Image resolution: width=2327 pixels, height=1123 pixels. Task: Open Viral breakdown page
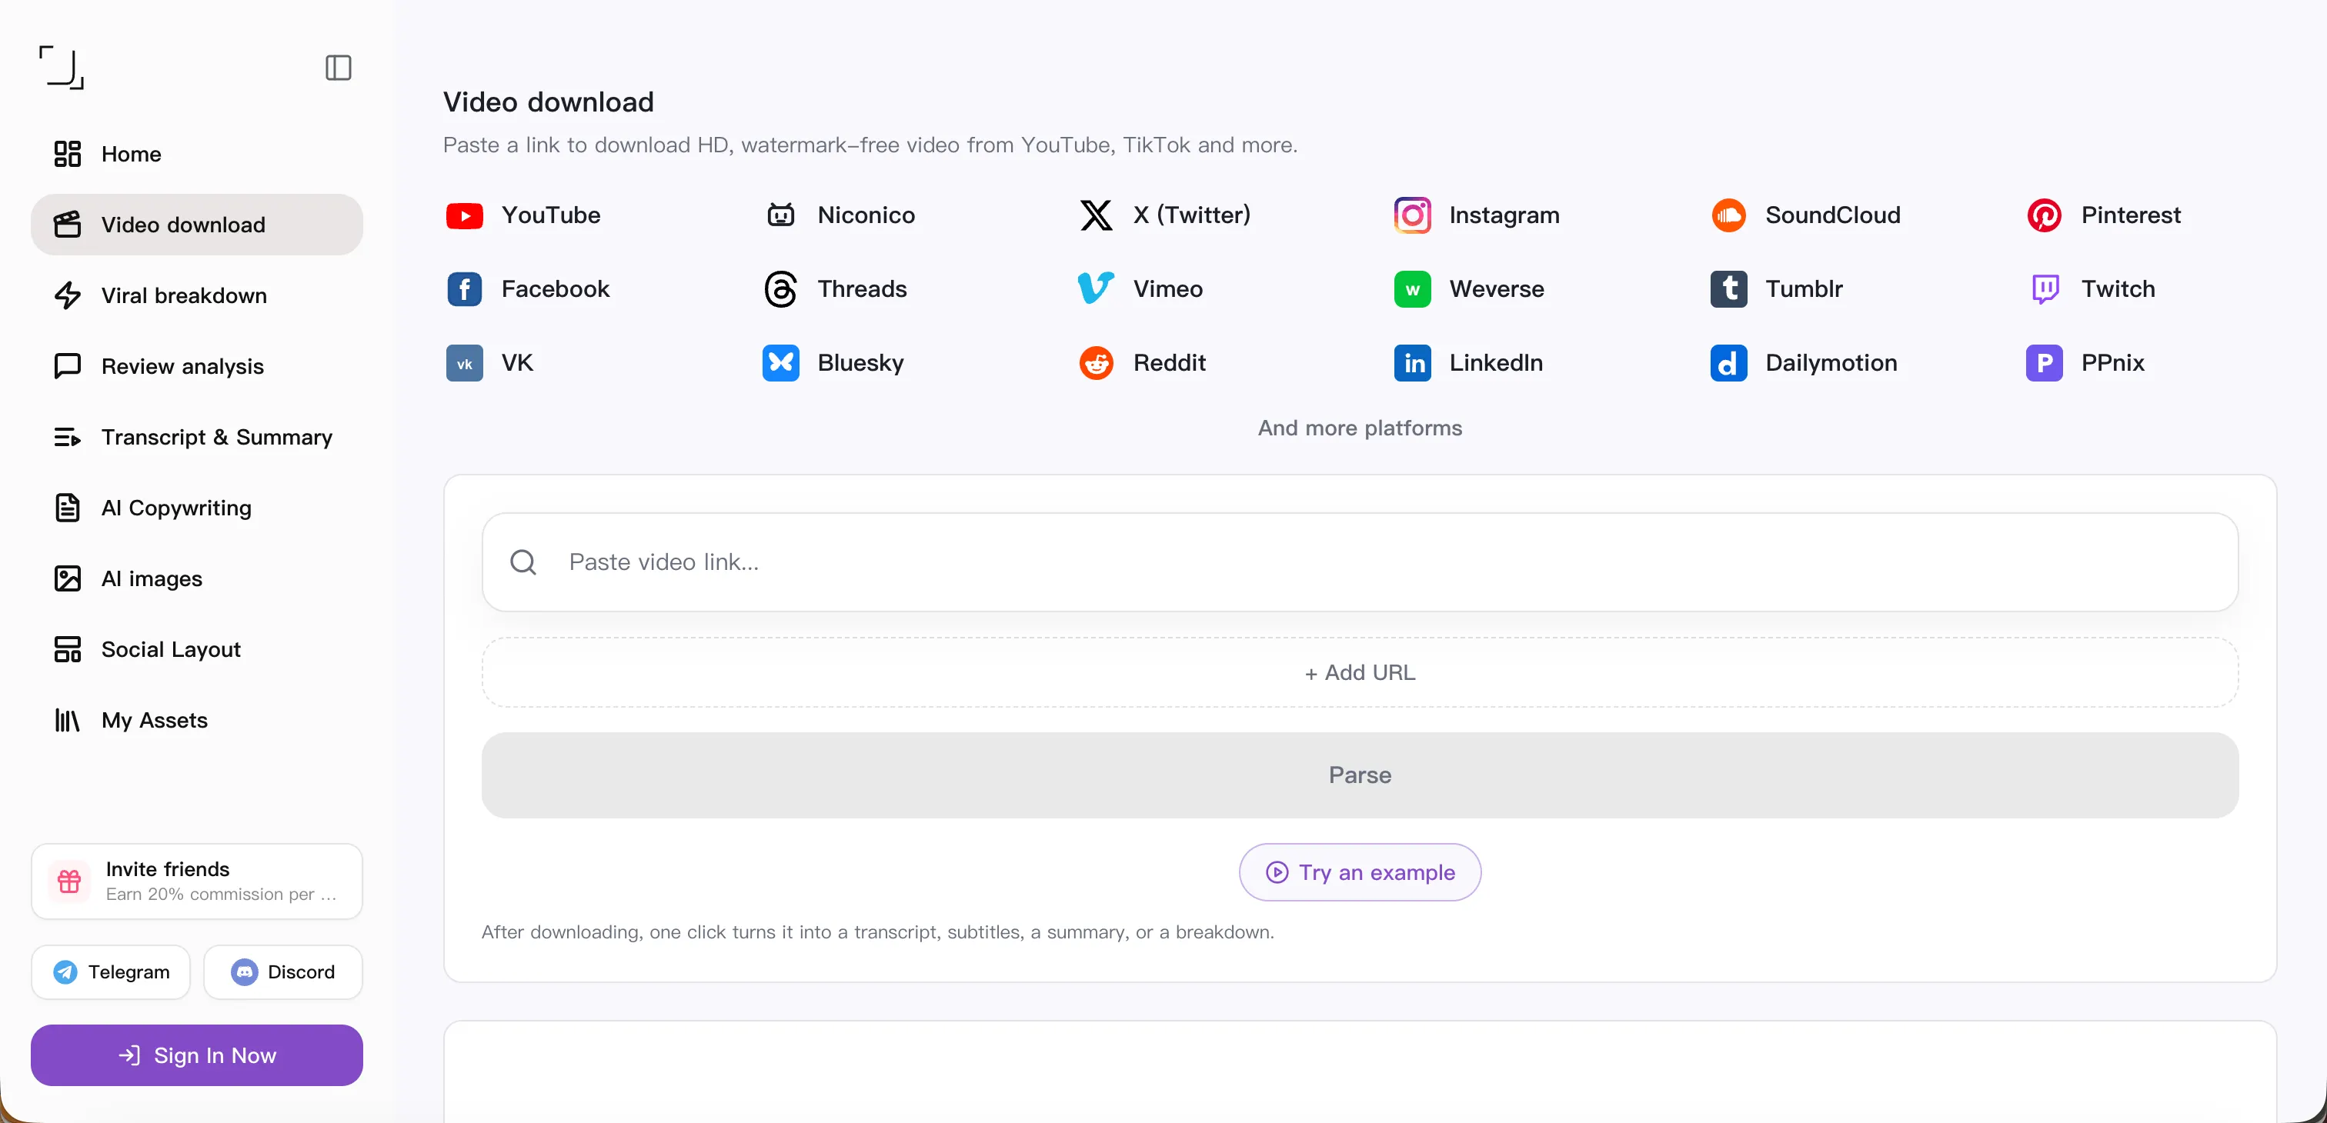(197, 295)
